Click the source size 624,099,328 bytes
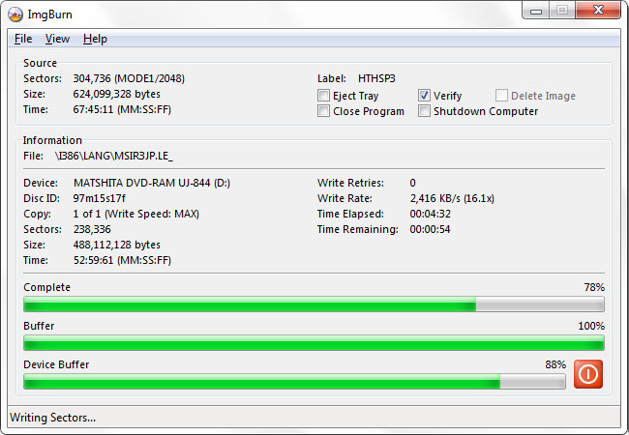 click(x=117, y=94)
